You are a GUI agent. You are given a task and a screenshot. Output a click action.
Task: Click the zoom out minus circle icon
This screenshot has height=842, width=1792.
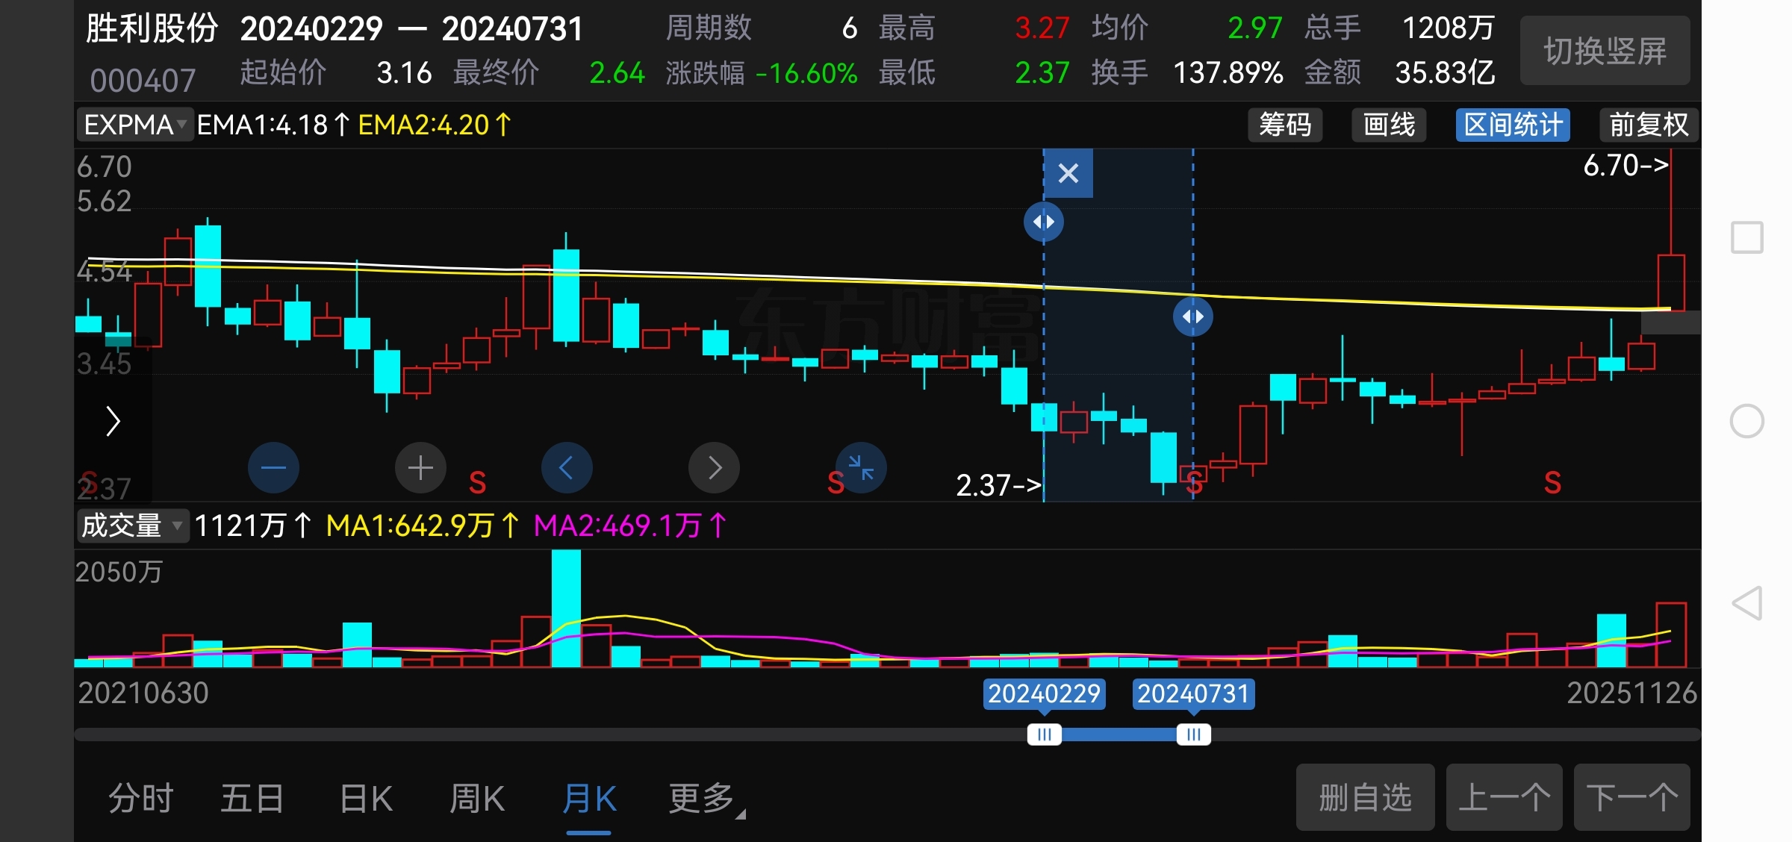tap(273, 468)
